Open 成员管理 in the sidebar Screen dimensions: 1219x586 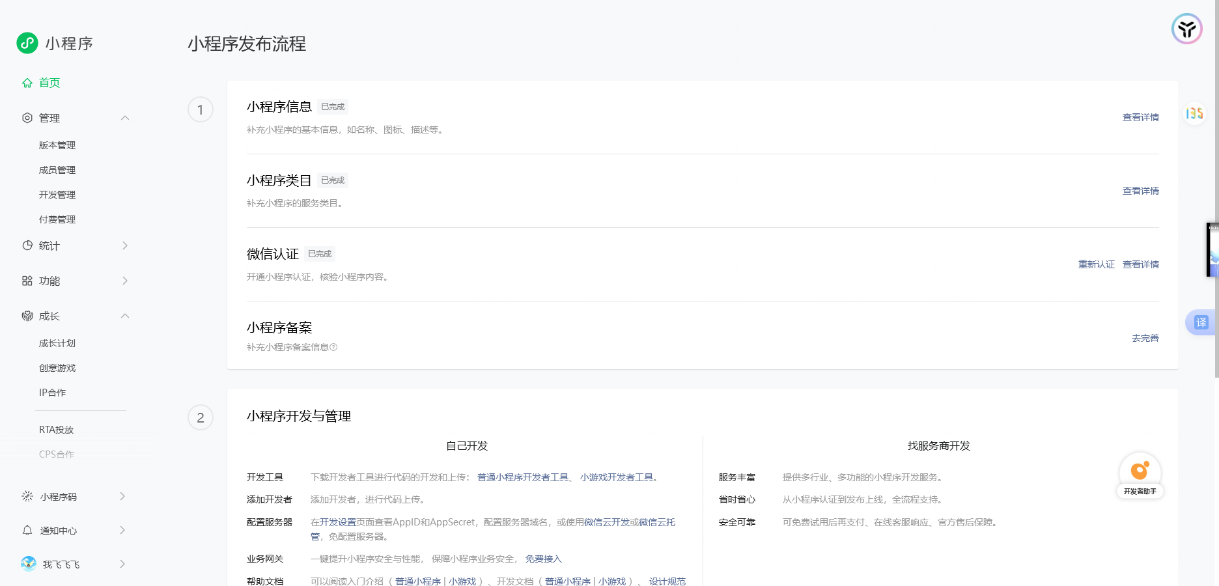pyautogui.click(x=57, y=170)
